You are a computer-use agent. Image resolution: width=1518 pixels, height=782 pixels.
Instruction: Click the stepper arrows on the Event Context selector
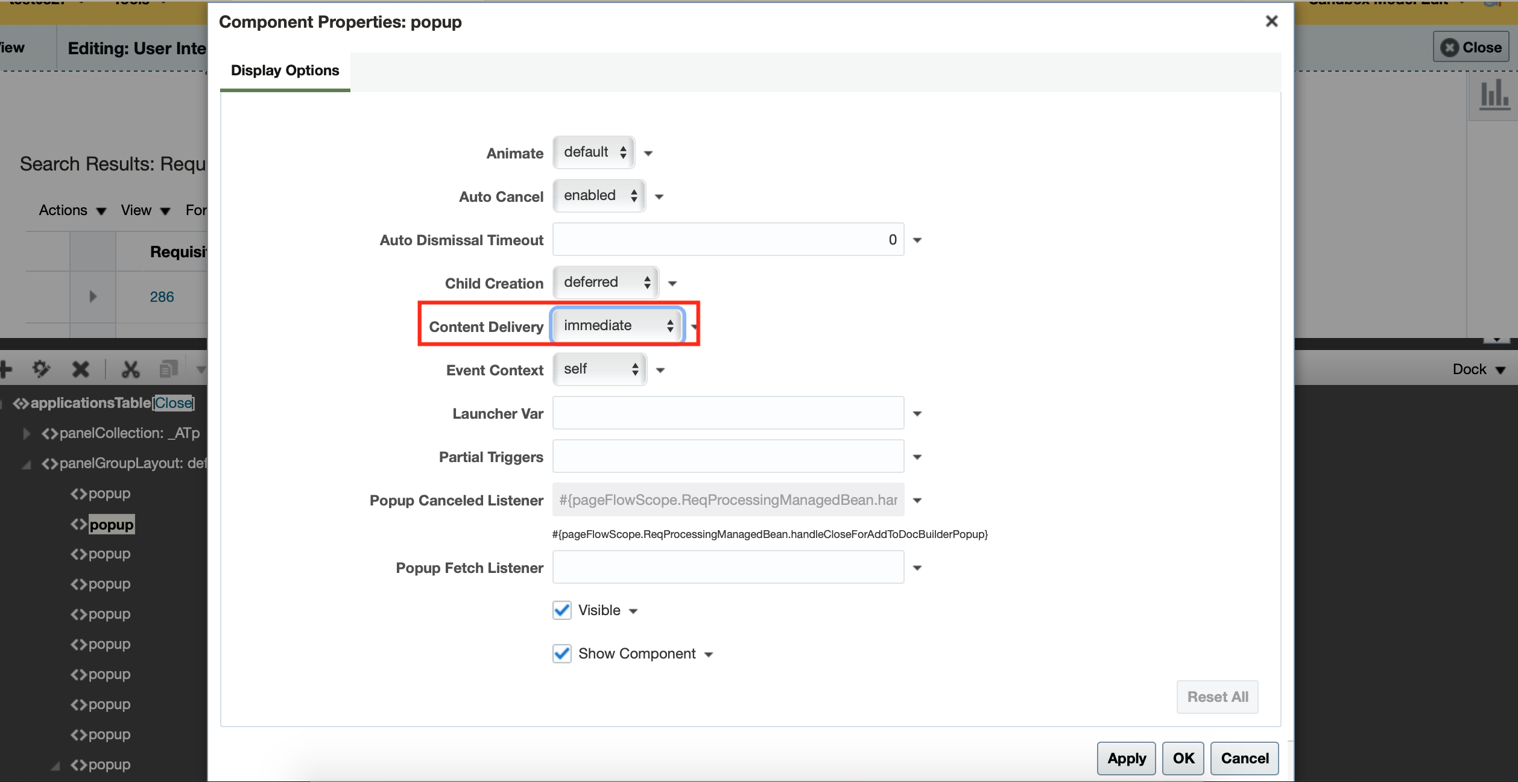point(634,369)
